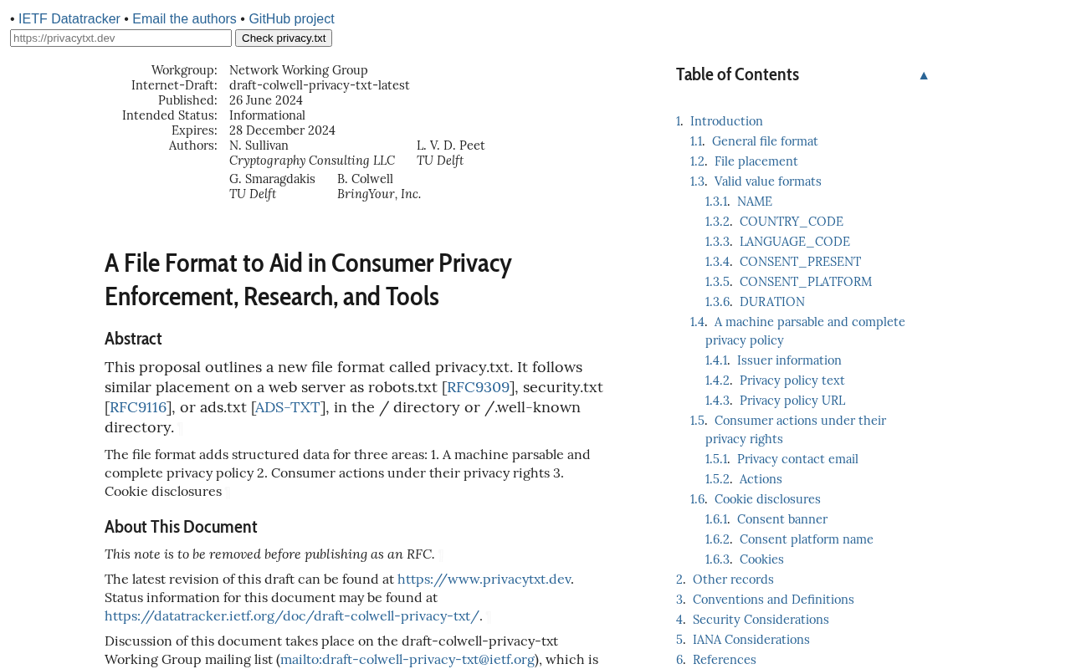Open the ADS-TXT reference link
1071x669 pixels.
(288, 407)
